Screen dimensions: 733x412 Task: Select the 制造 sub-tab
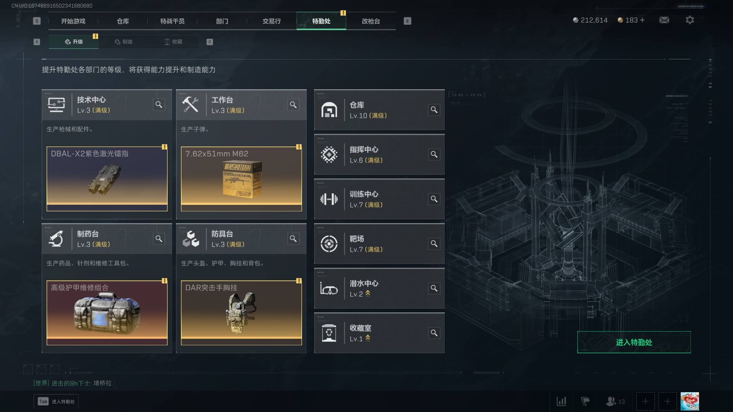[x=123, y=42]
